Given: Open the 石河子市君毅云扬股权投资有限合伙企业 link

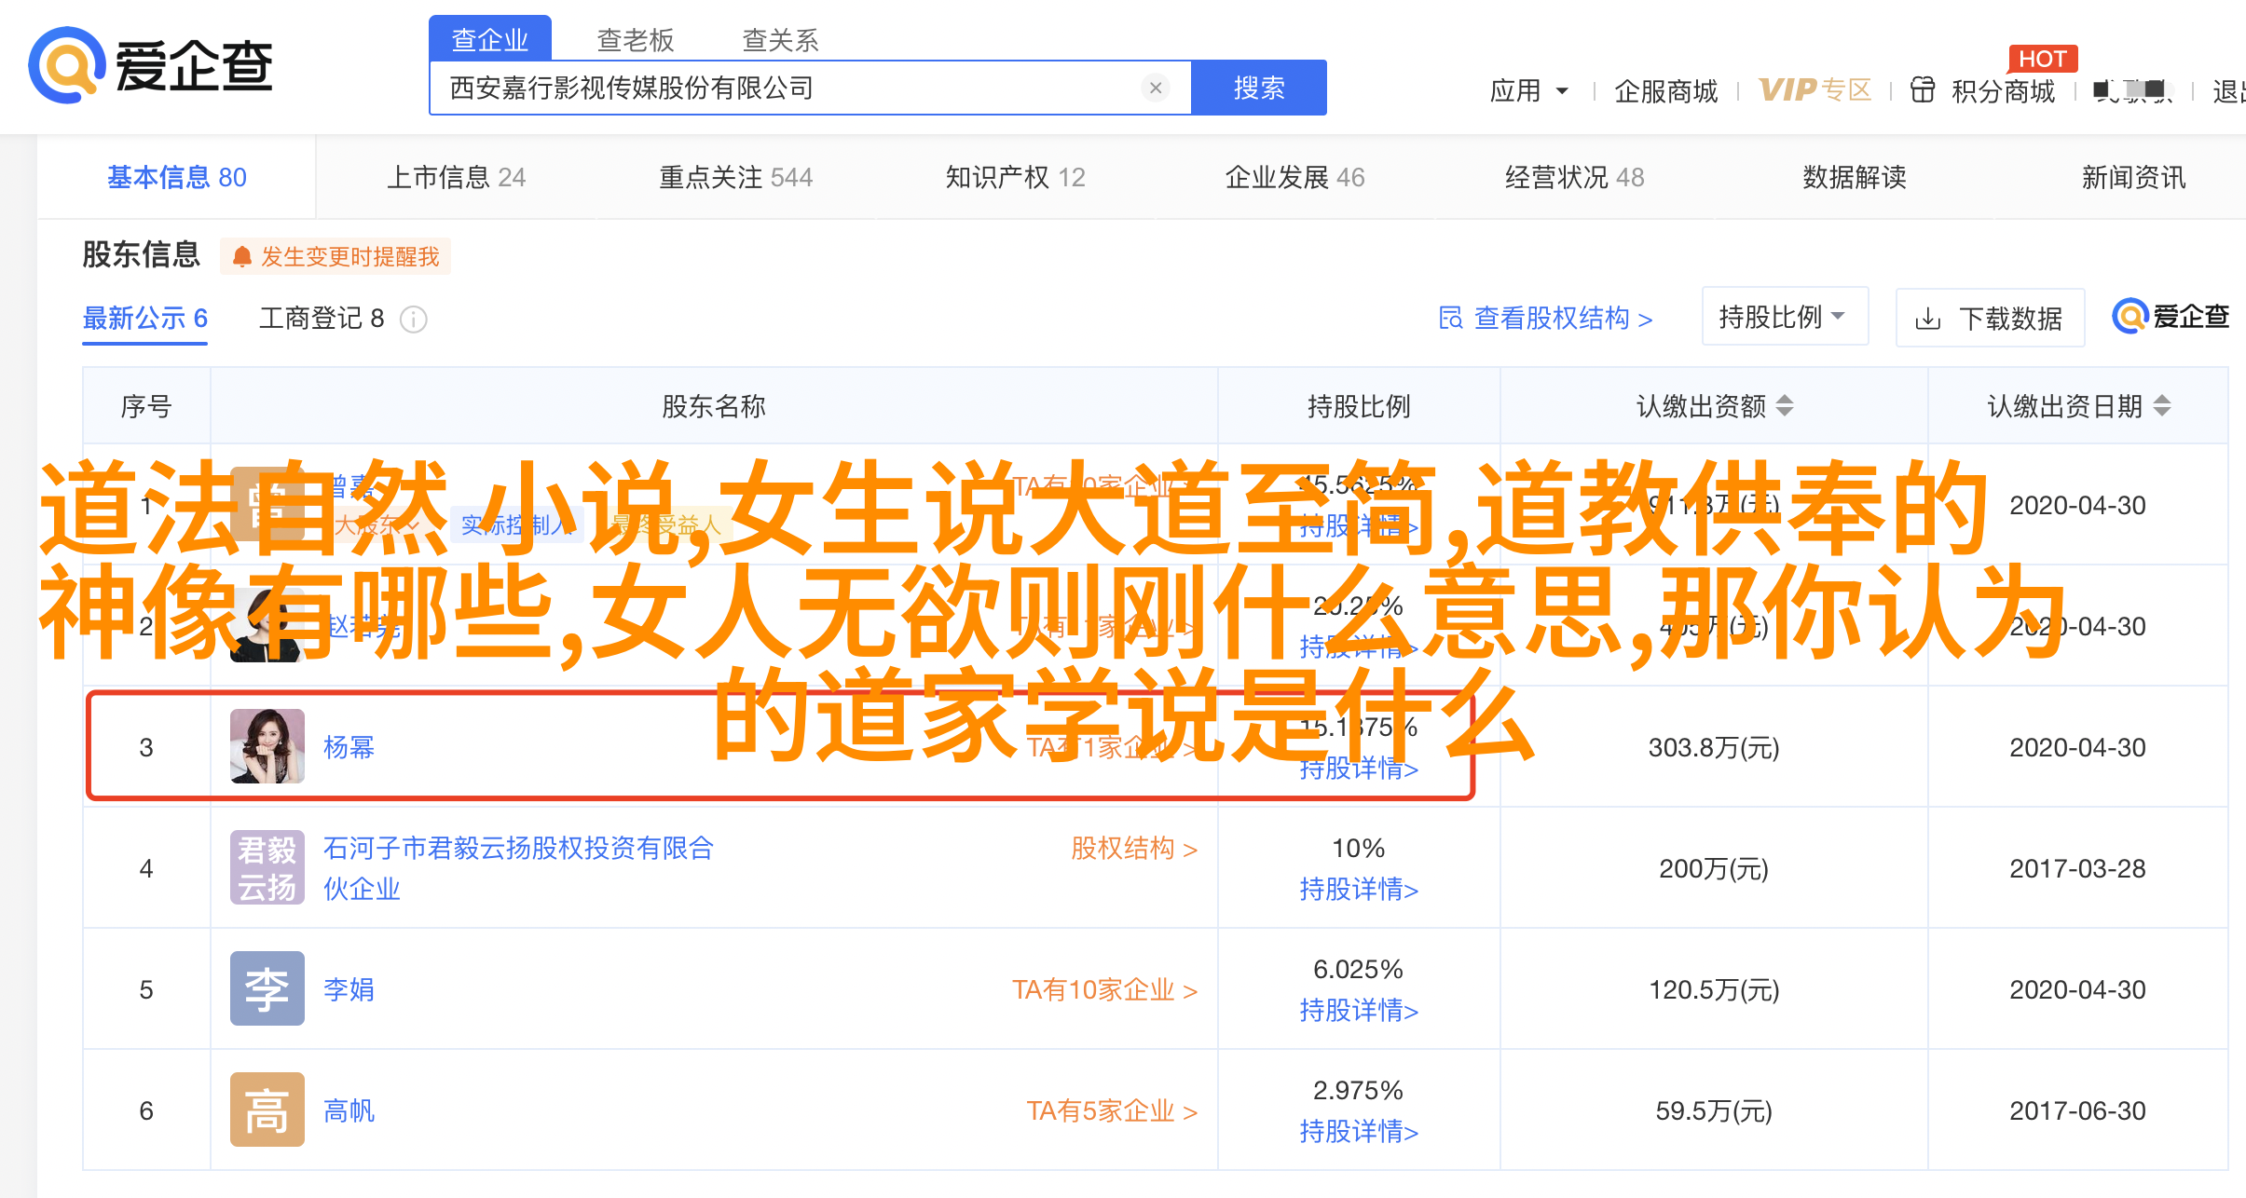Looking at the screenshot, I should tap(518, 868).
